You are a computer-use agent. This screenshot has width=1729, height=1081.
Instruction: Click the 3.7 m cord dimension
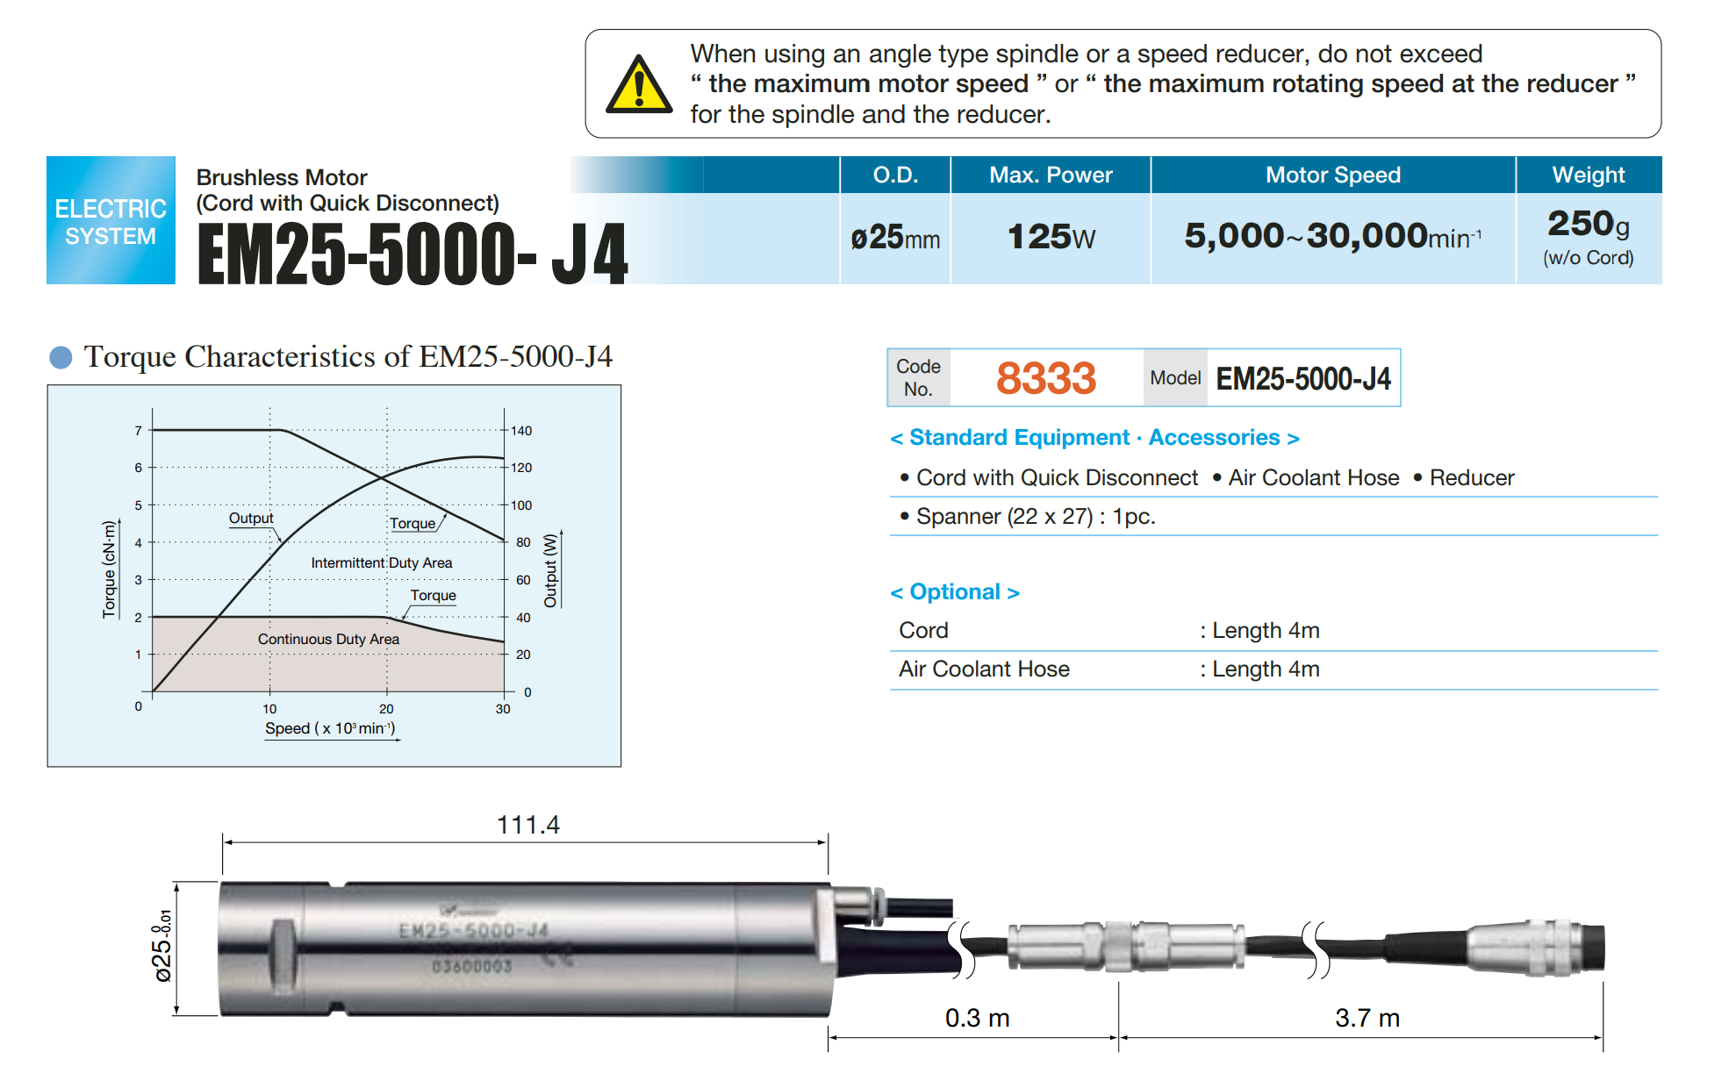pos(1367,1018)
